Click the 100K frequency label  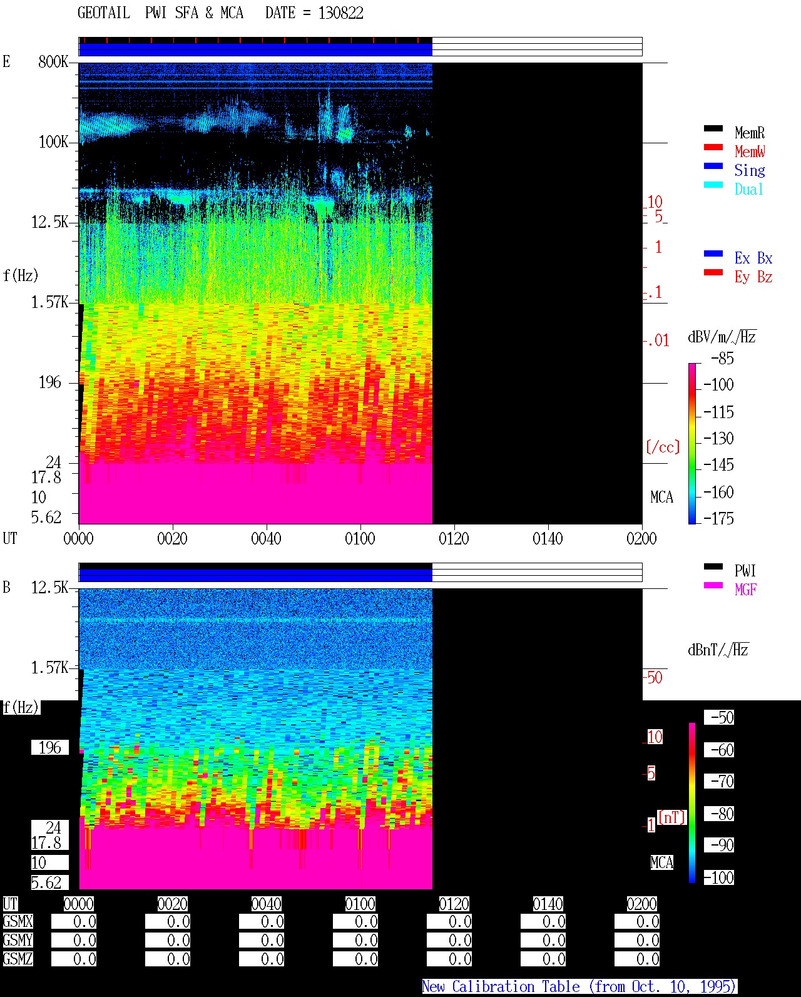tap(53, 141)
